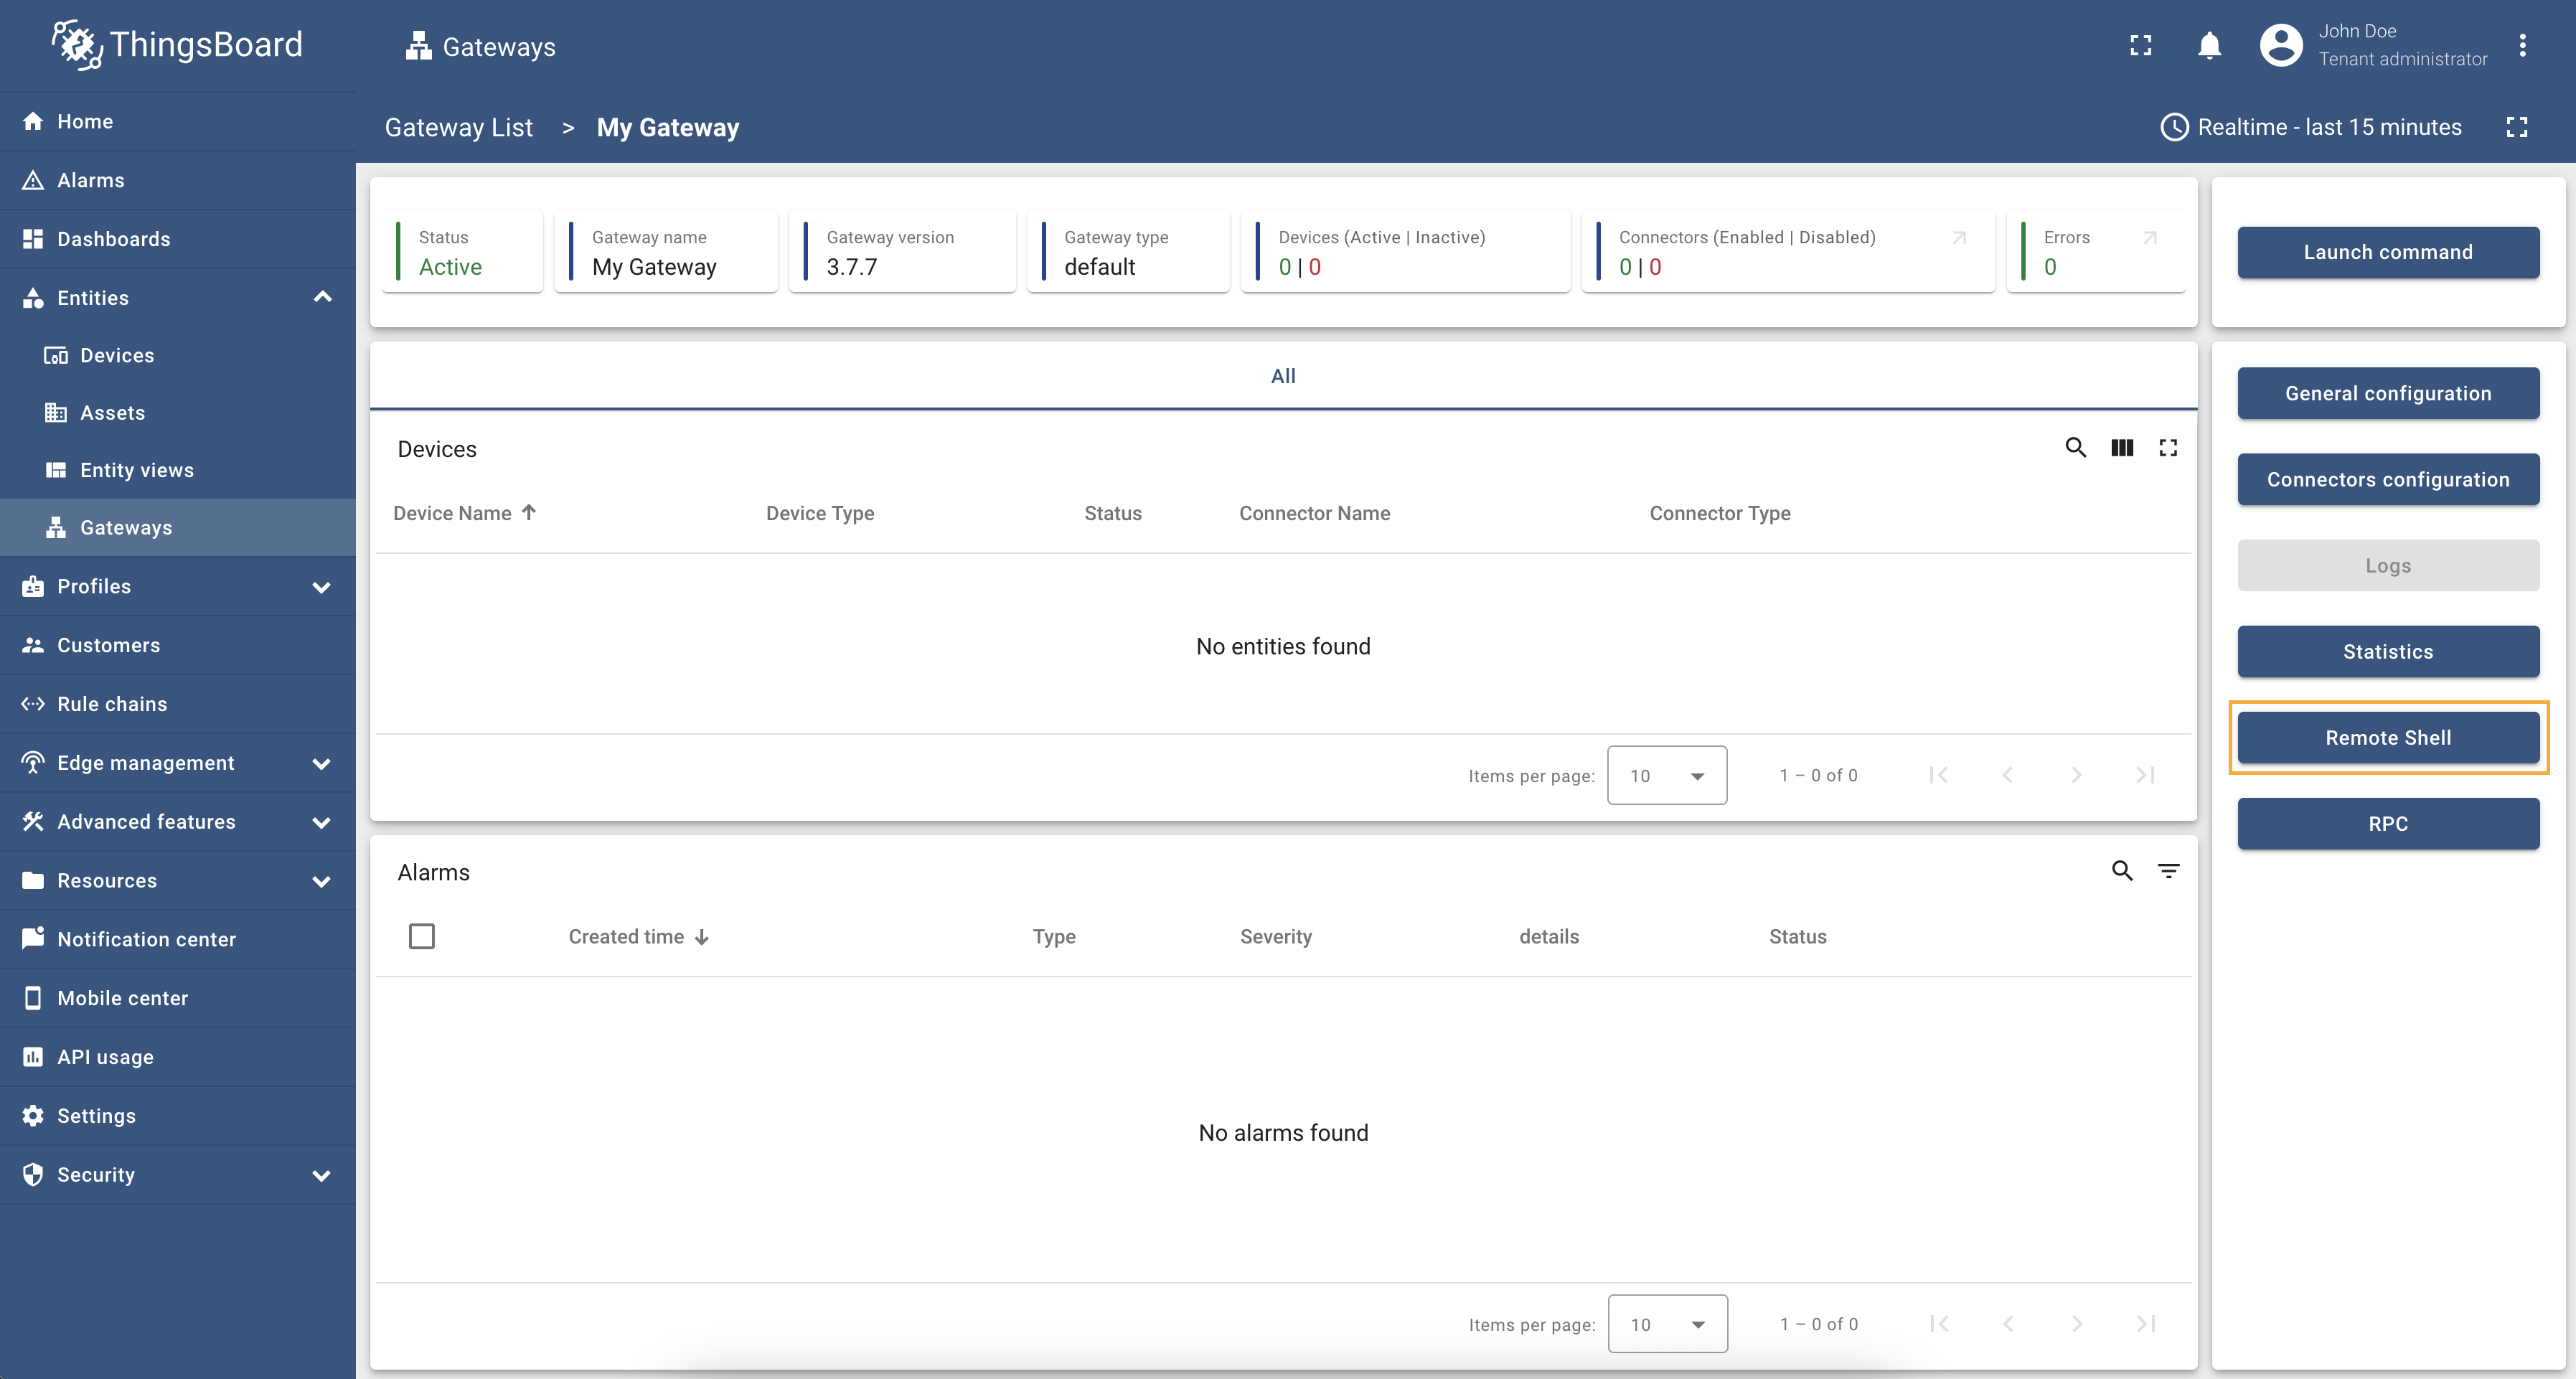Collapse the Entities sidebar section
Screen dimensions: 2576x1379
[x=322, y=297]
